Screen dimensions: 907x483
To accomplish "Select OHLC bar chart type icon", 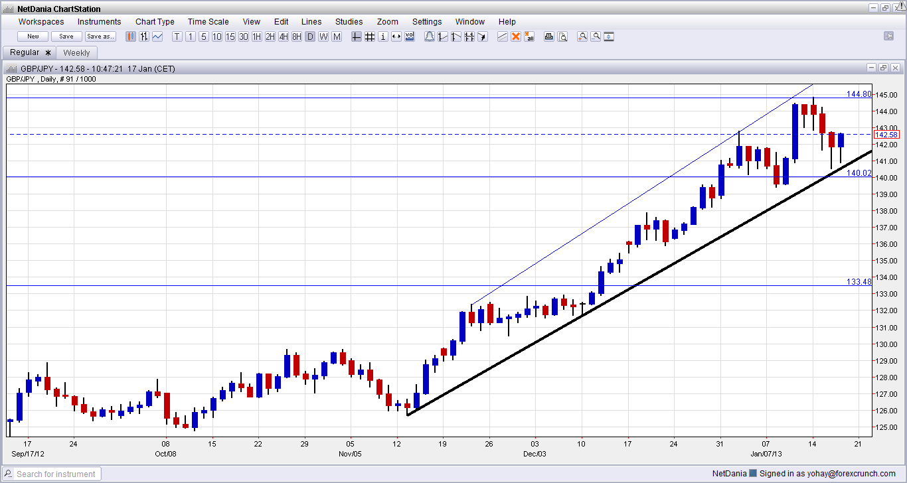I will (x=144, y=36).
